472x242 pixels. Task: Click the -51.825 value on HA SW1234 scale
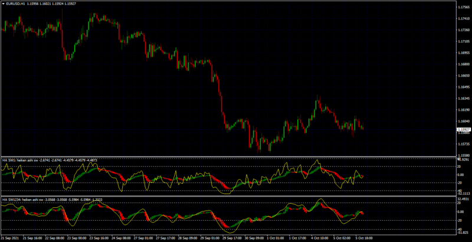pyautogui.click(x=464, y=233)
